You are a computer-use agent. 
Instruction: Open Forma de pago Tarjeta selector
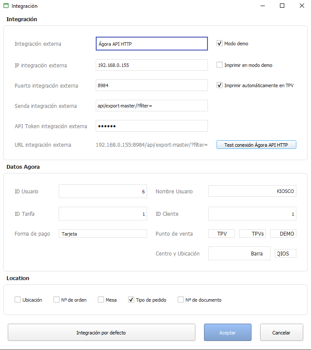pos(103,233)
